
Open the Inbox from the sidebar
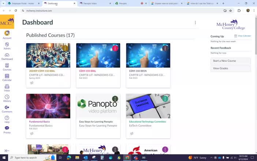click(7, 88)
